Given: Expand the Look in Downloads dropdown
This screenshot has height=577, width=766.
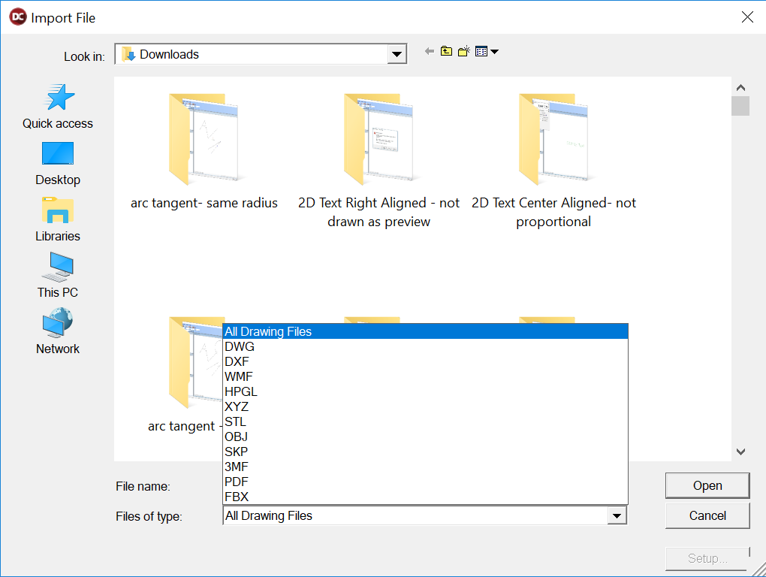Looking at the screenshot, I should point(397,54).
